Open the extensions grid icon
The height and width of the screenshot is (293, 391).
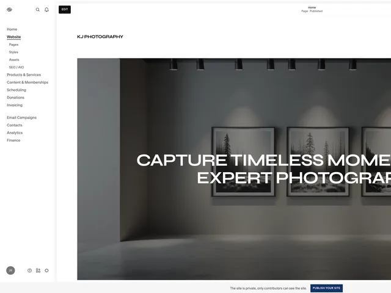click(x=38, y=270)
